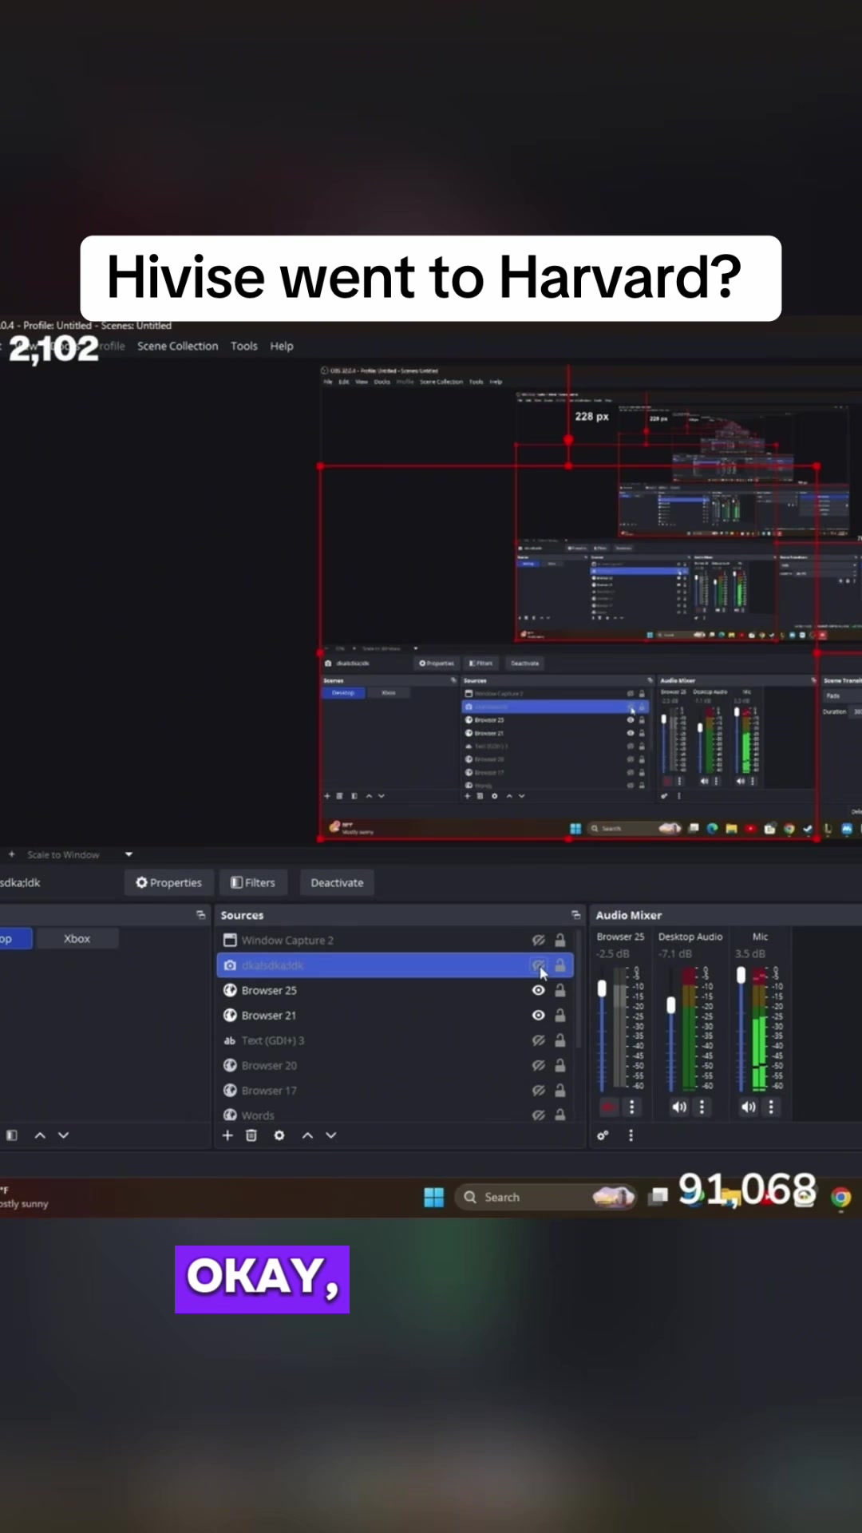
Task: Click the globe icon beside Browser 20
Action: pos(230,1065)
